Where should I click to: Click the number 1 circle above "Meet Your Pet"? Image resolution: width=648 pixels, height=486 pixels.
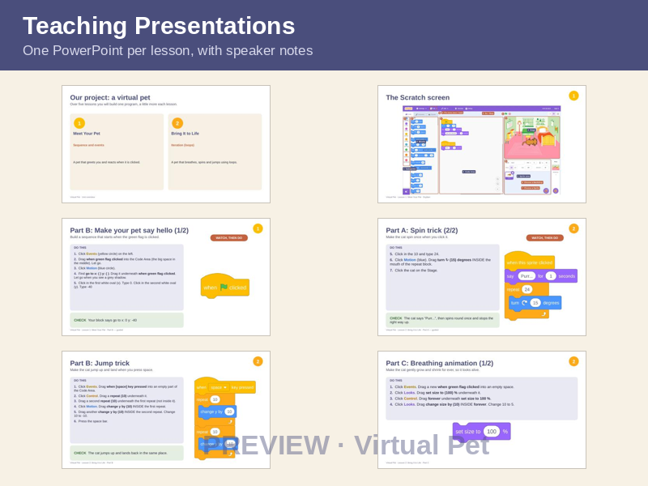(79, 123)
